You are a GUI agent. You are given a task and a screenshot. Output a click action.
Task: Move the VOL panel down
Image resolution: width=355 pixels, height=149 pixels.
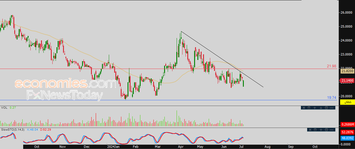pyautogui.click(x=321, y=108)
